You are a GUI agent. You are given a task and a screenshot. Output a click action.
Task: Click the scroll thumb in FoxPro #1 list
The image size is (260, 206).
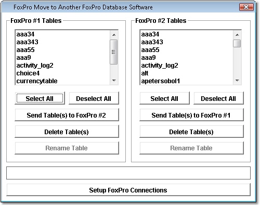coord(114,52)
